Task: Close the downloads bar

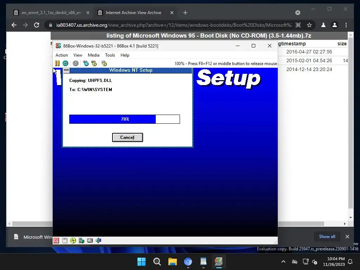Action: 347,237
